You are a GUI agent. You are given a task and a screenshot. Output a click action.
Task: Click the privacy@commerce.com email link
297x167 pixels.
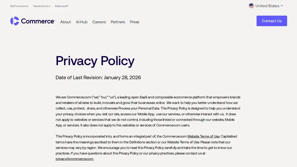point(75,159)
